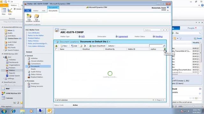Open the Mail navigation pane button
The image size is (204, 114).
(12, 89)
